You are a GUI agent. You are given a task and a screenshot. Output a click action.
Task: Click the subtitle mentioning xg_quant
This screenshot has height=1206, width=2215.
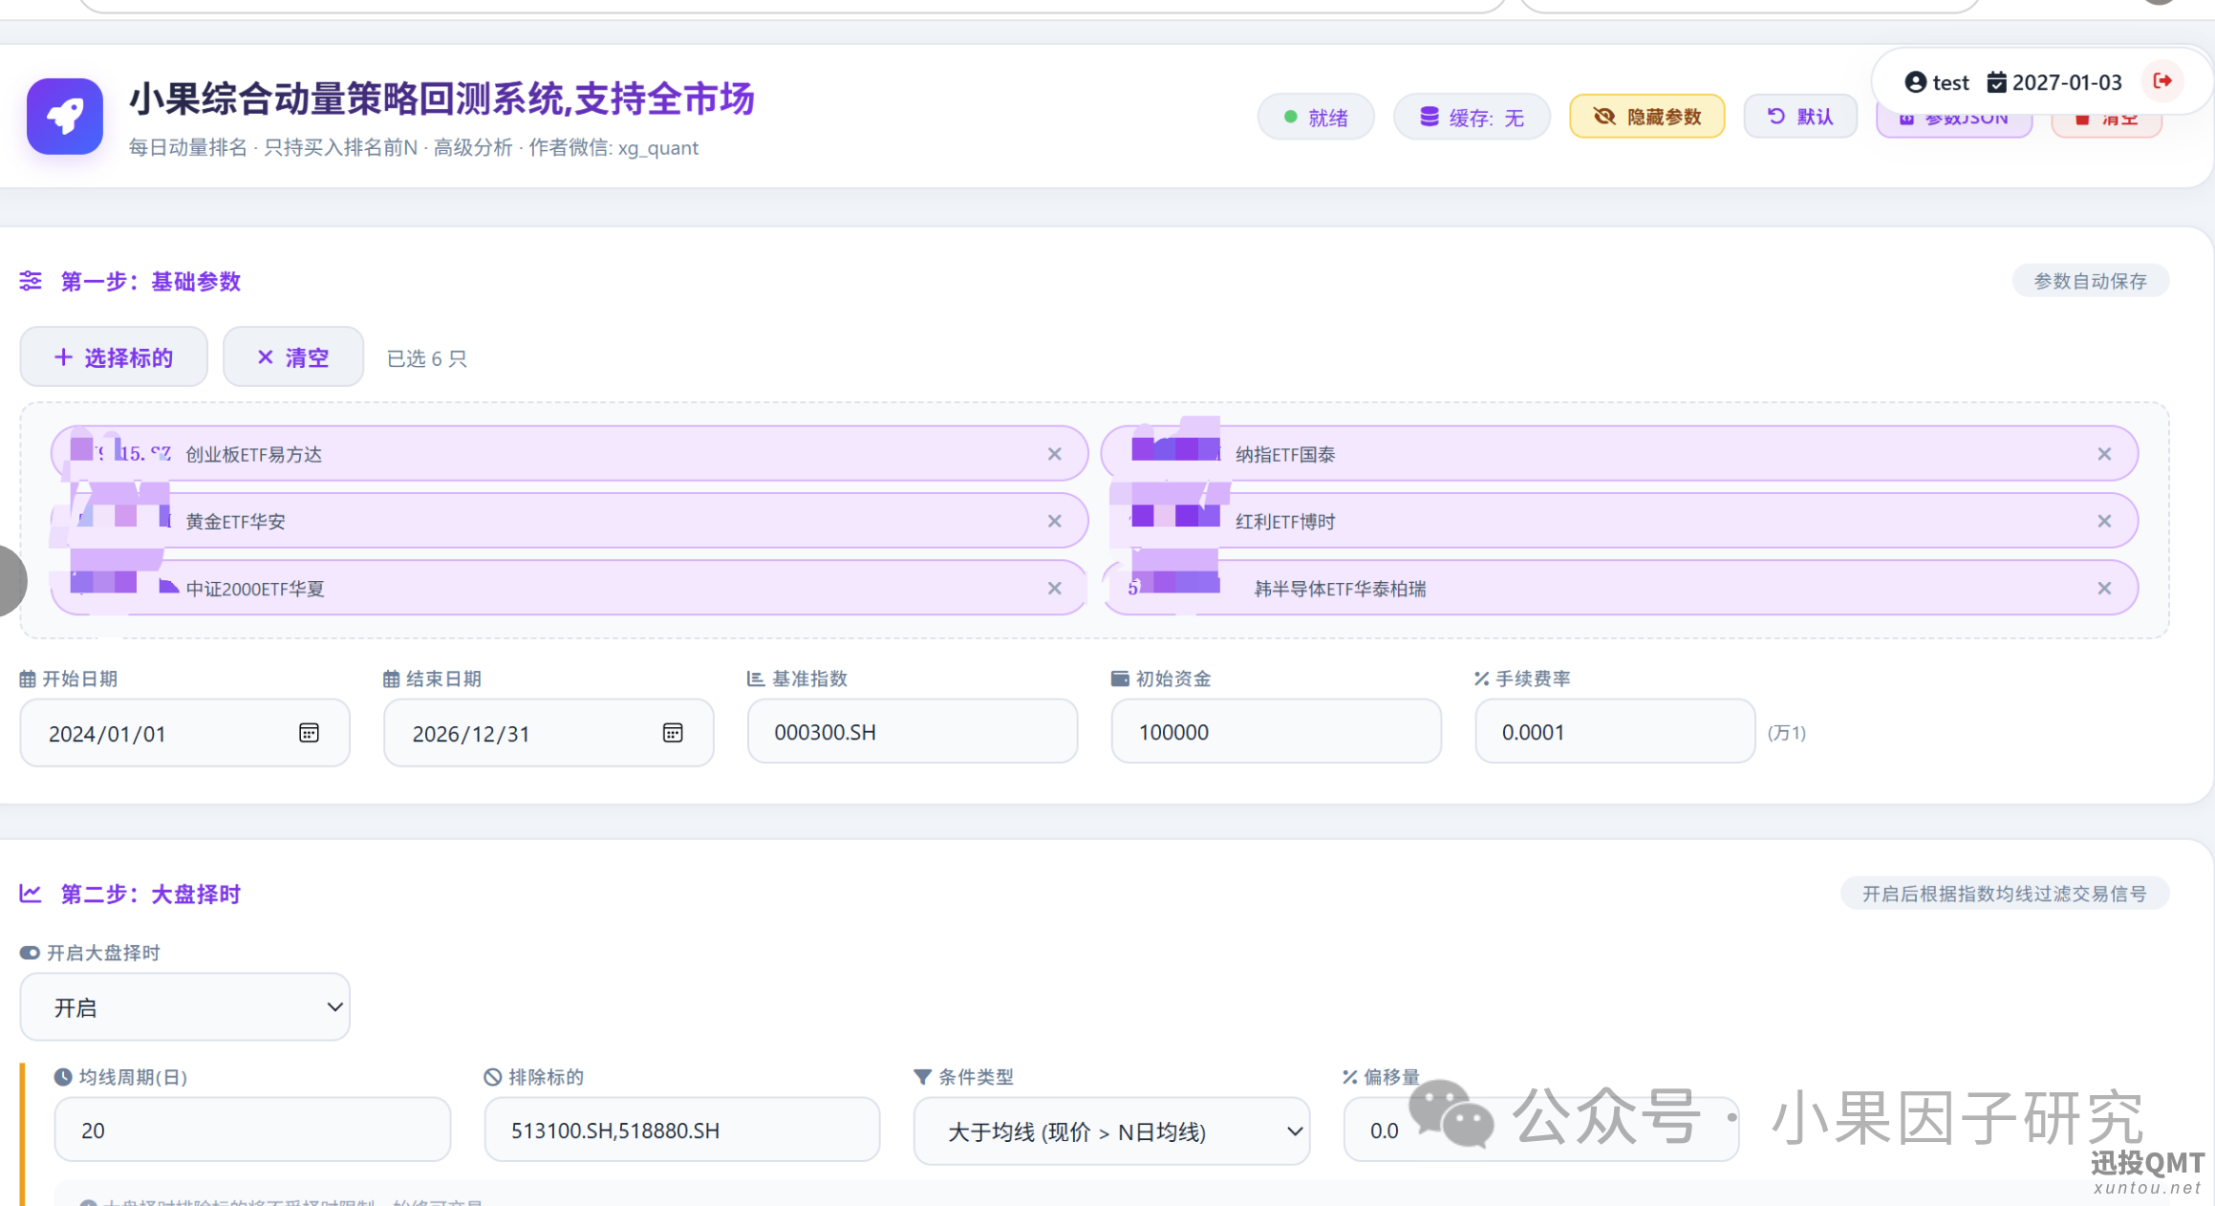[x=414, y=148]
